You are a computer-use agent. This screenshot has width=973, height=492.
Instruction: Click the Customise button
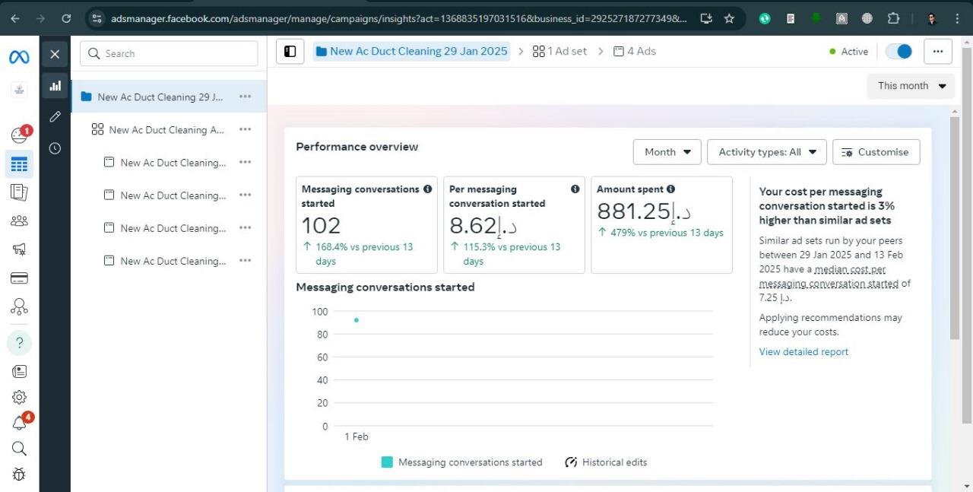tap(876, 152)
